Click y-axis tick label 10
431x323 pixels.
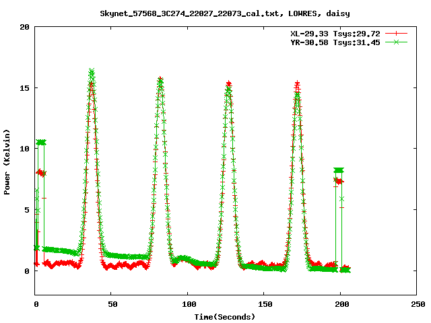click(x=24, y=149)
